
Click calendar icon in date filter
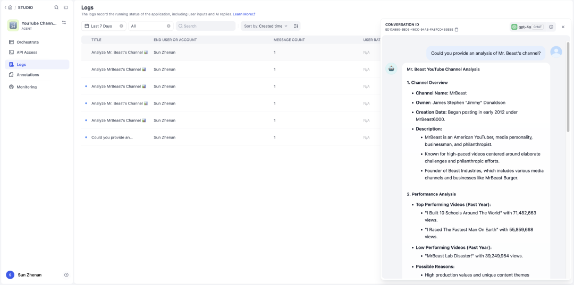pos(87,26)
